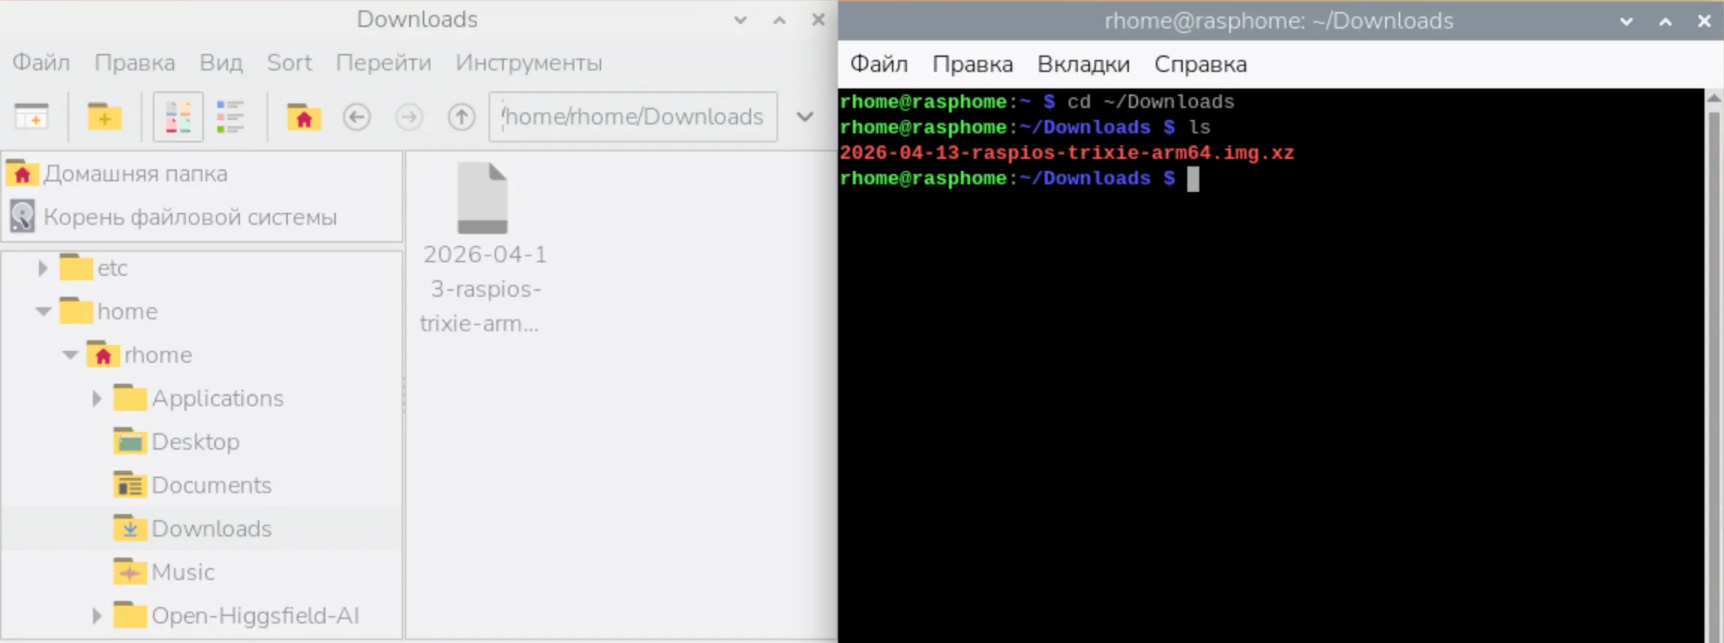Create a new folder with toolbar icon

(x=104, y=117)
